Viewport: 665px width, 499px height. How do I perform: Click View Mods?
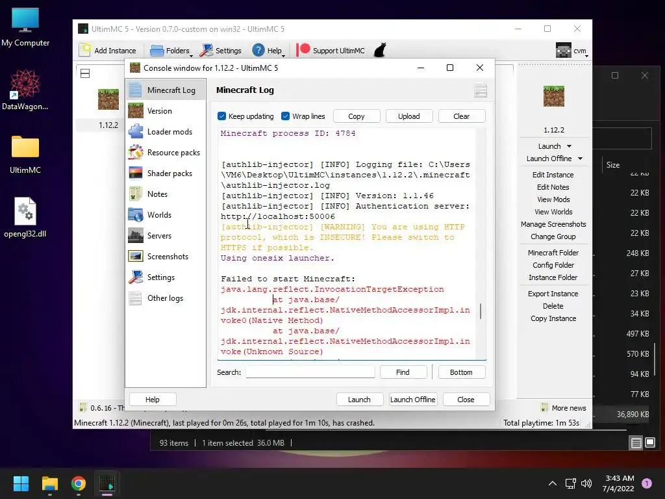pos(553,199)
